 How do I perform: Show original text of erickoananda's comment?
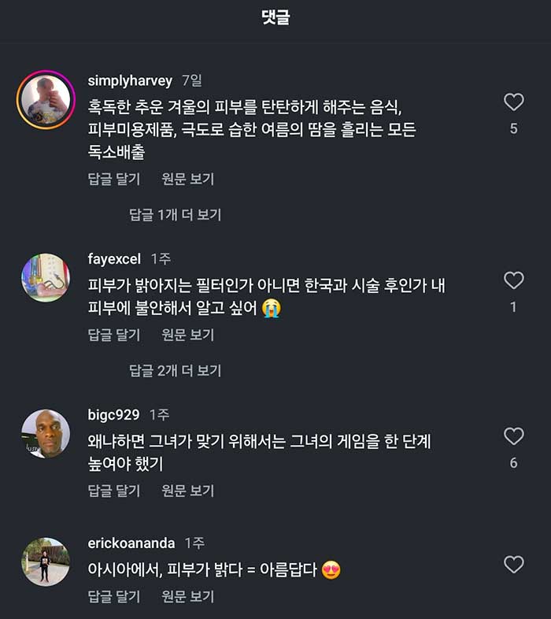188,596
